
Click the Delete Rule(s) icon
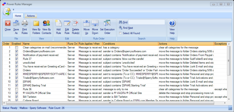coord(75,23)
